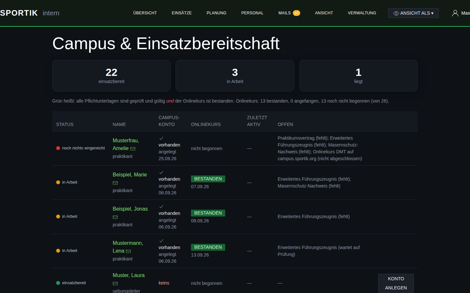Click the Konto anlegen button

396,283
